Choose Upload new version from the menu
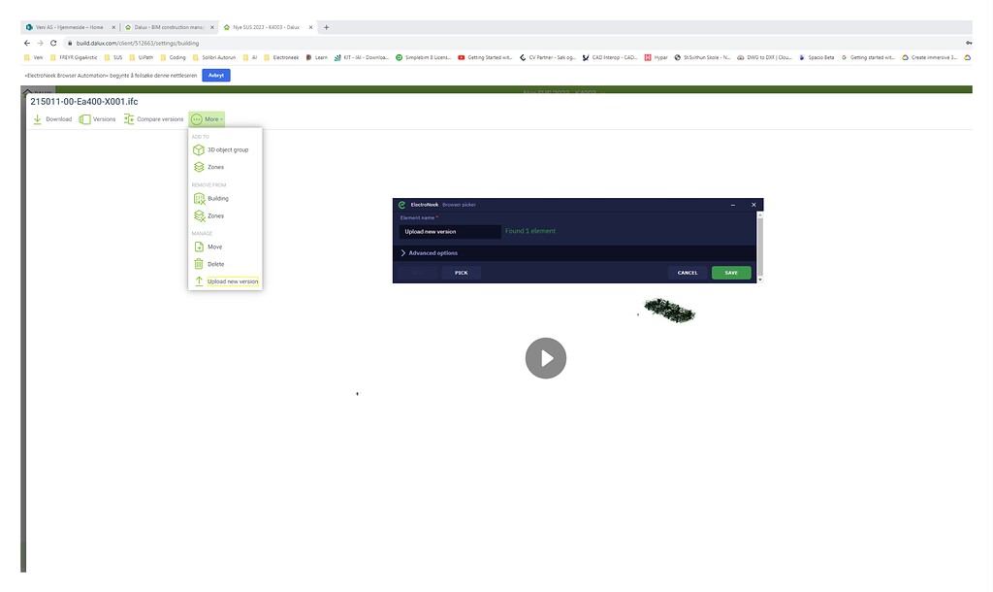Image resolution: width=993 pixels, height=592 pixels. (x=233, y=280)
